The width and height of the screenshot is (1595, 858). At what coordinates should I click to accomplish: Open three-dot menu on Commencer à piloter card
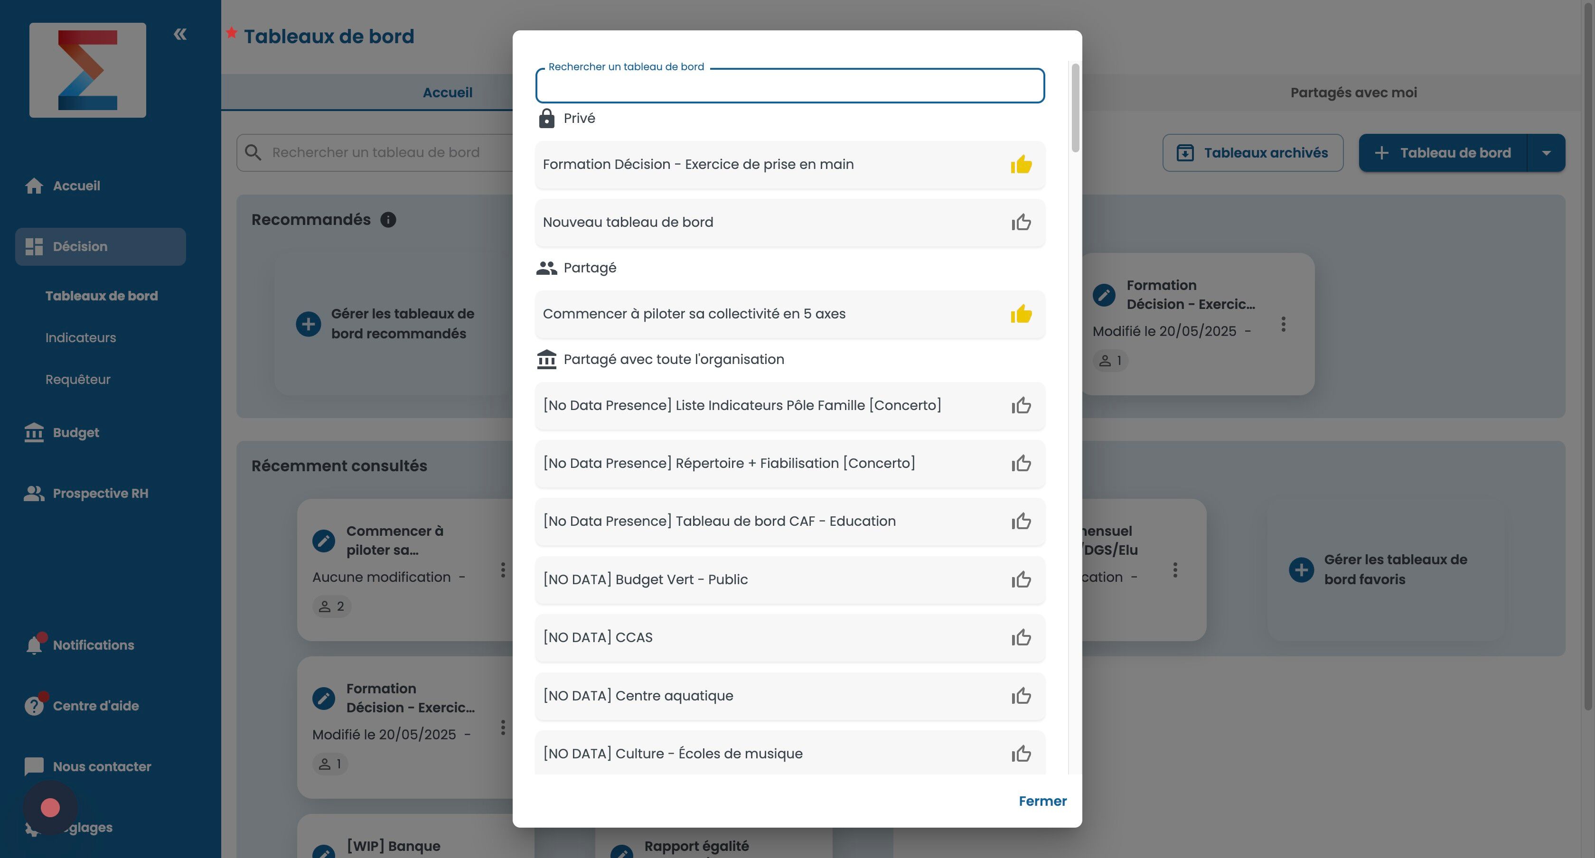[x=503, y=569]
